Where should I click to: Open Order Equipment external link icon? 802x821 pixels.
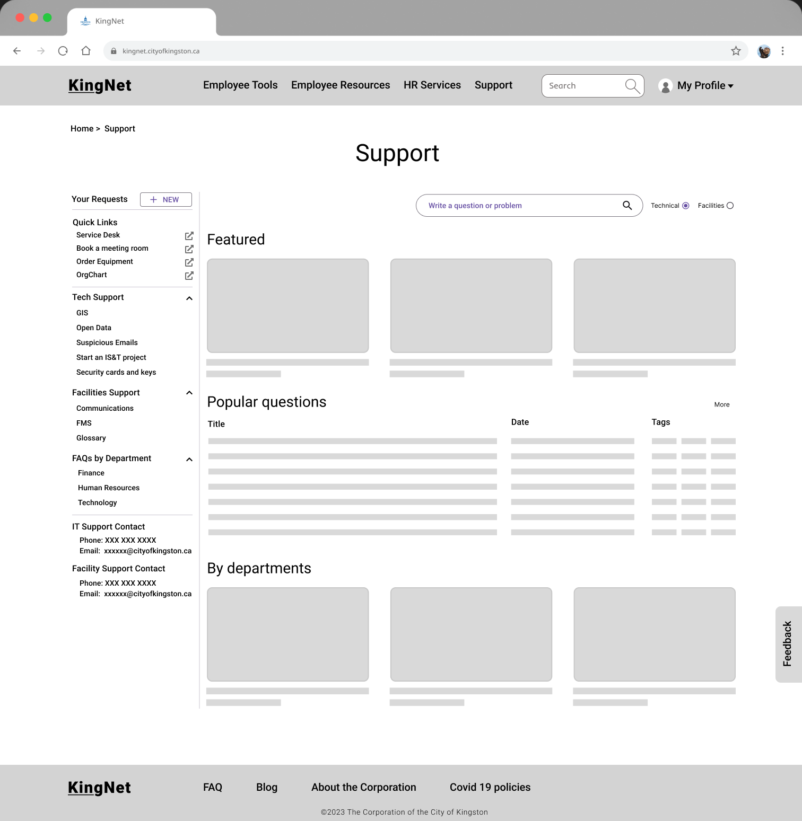pyautogui.click(x=189, y=262)
